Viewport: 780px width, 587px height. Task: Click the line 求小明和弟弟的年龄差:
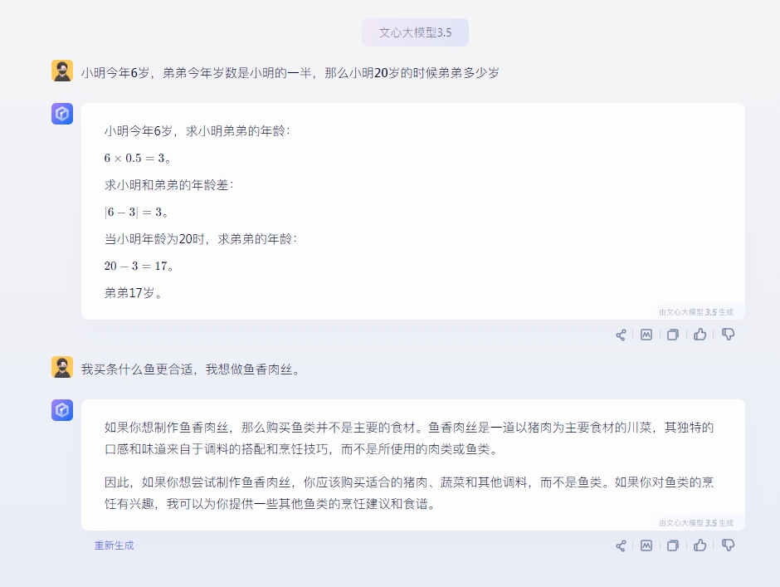pyautogui.click(x=169, y=185)
